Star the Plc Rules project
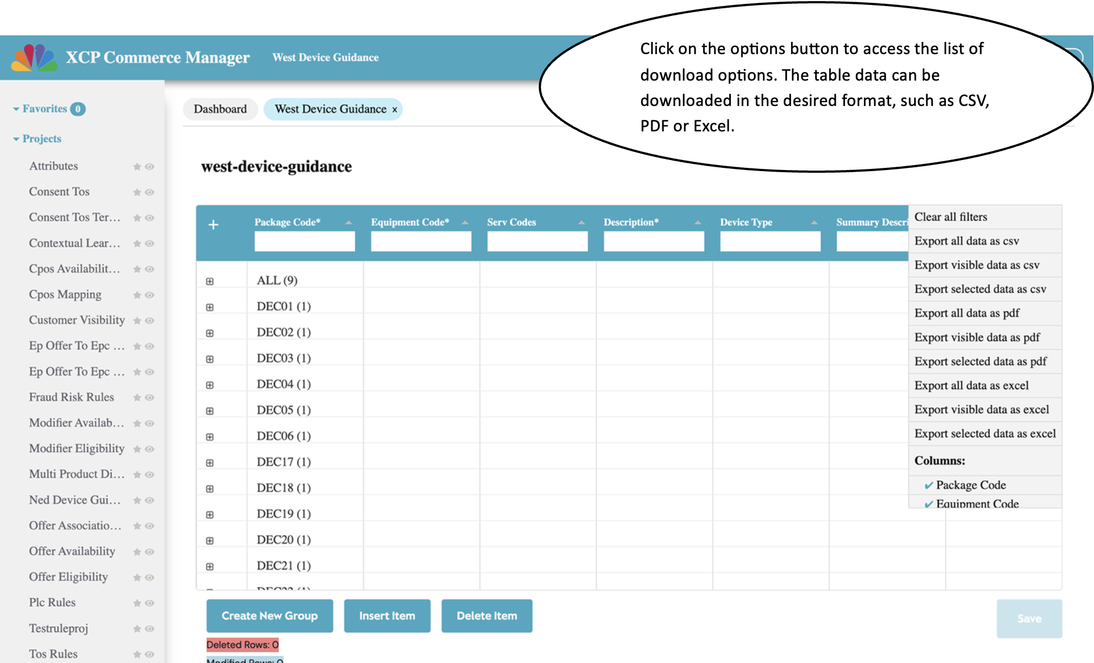Image resolution: width=1094 pixels, height=663 pixels. tap(137, 603)
